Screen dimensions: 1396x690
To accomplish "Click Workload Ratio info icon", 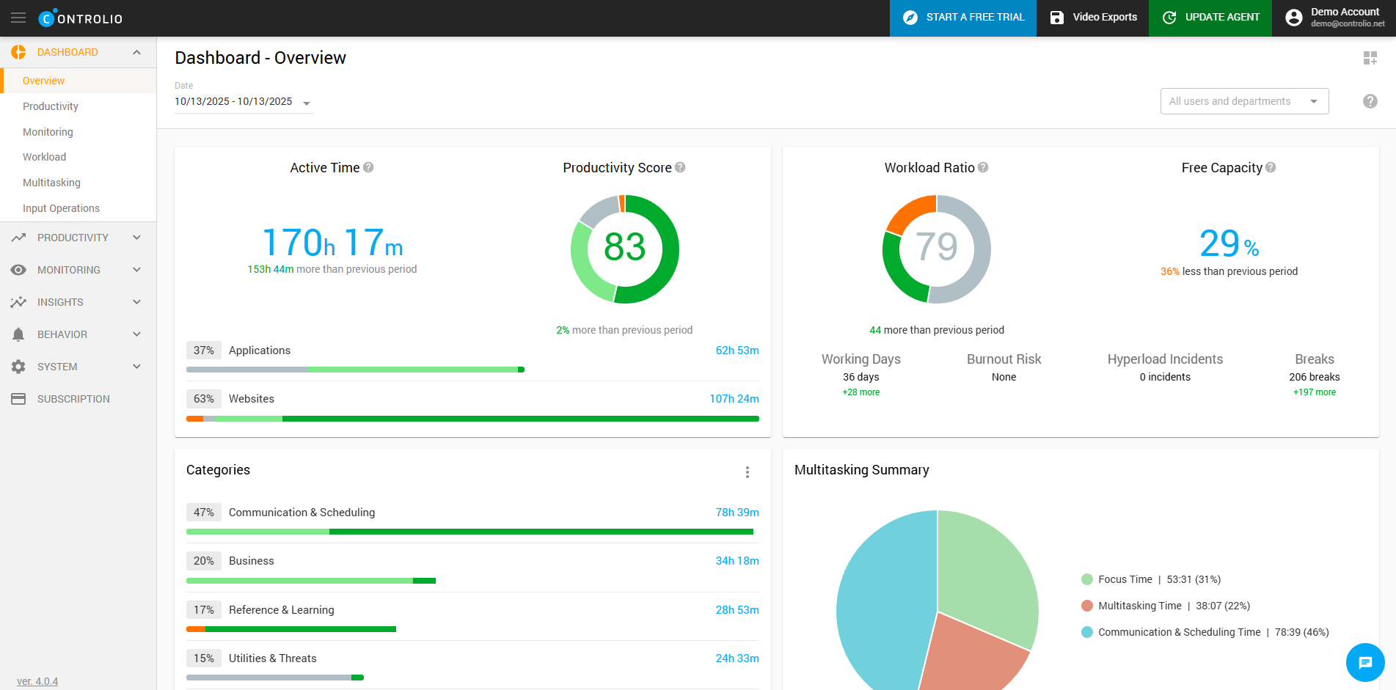I will click(x=983, y=167).
